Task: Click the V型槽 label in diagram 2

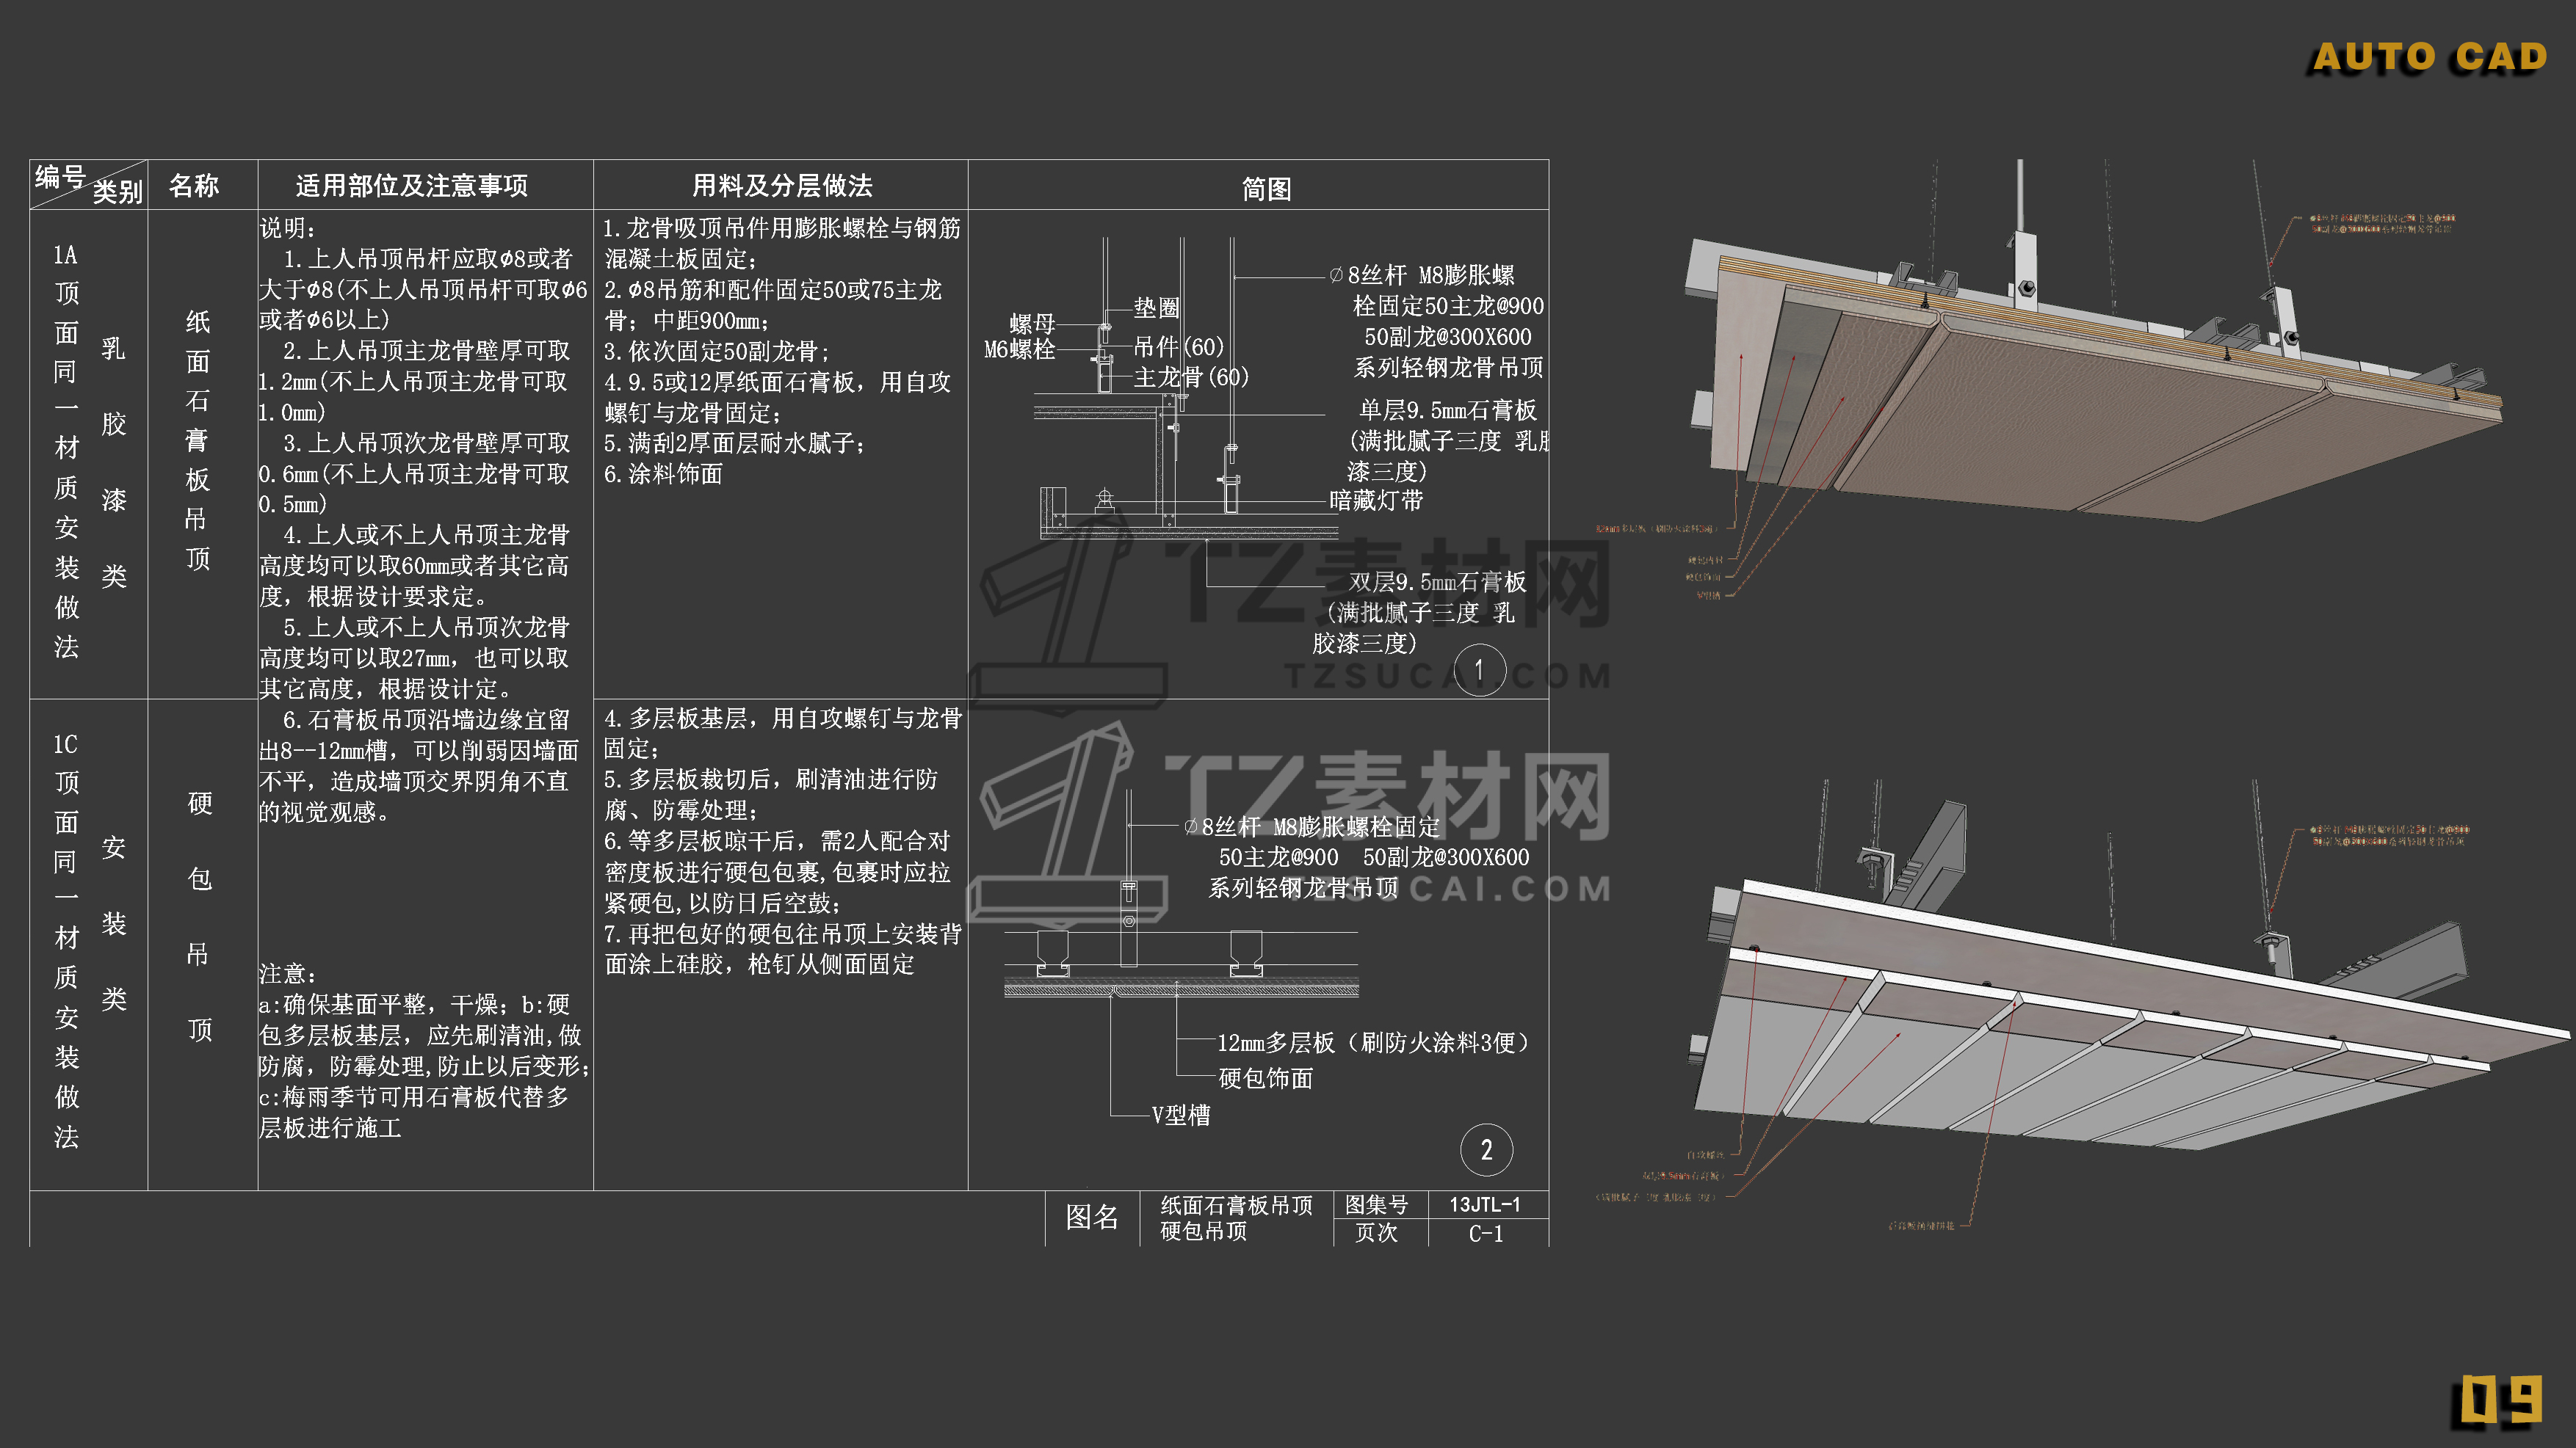Action: [x=1180, y=1116]
